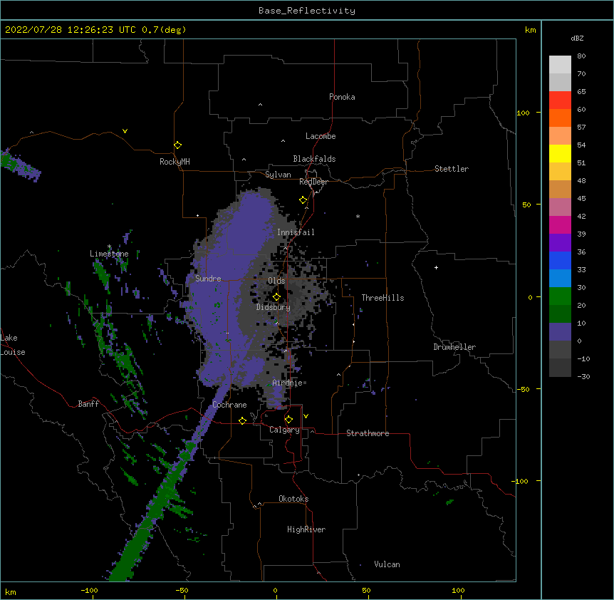Select the ThreeHills label
614x600 pixels.
point(383,298)
